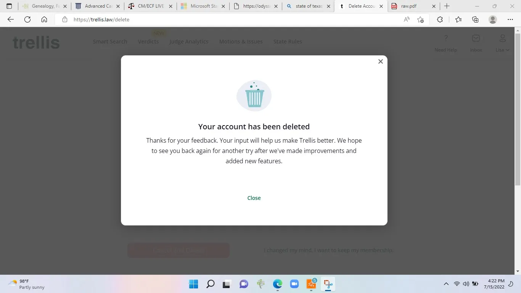This screenshot has height=293, width=521.
Task: Open the weather widget showing 98°F
Action: coord(27,284)
